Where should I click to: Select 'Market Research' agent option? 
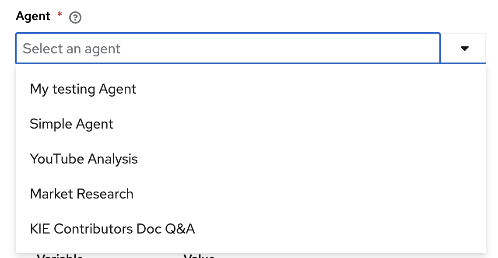coord(81,194)
